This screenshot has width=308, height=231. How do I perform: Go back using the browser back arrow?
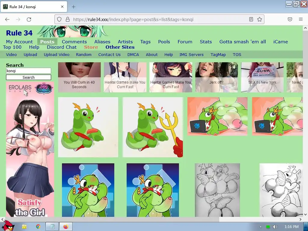[x=7, y=19]
